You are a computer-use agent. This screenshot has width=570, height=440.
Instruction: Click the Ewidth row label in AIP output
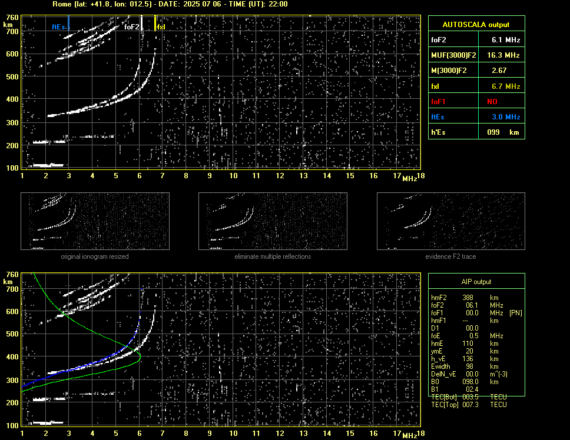click(x=440, y=366)
